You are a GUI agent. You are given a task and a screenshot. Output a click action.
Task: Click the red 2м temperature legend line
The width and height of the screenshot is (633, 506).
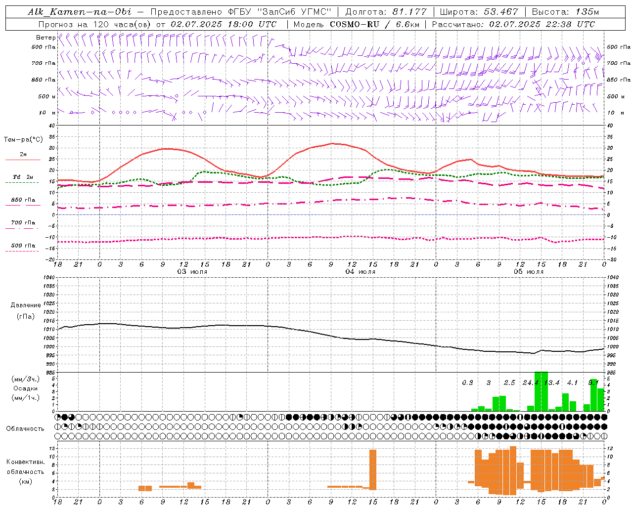(x=23, y=160)
